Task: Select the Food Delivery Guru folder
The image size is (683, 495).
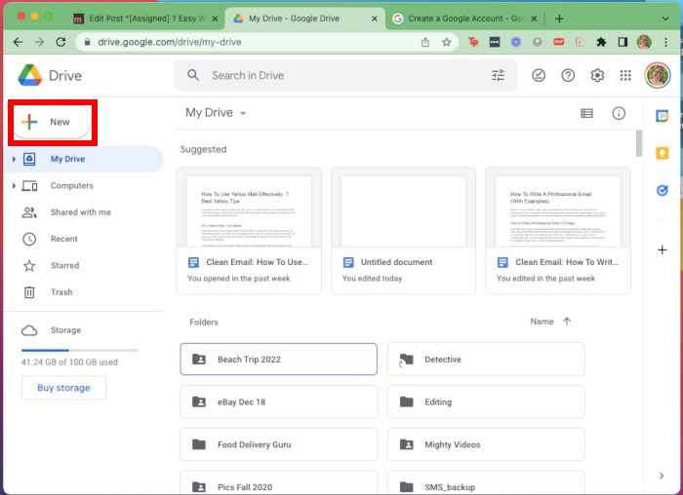Action: 278,444
